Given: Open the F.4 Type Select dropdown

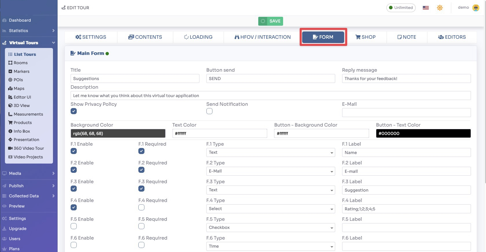Looking at the screenshot, I should [x=271, y=209].
